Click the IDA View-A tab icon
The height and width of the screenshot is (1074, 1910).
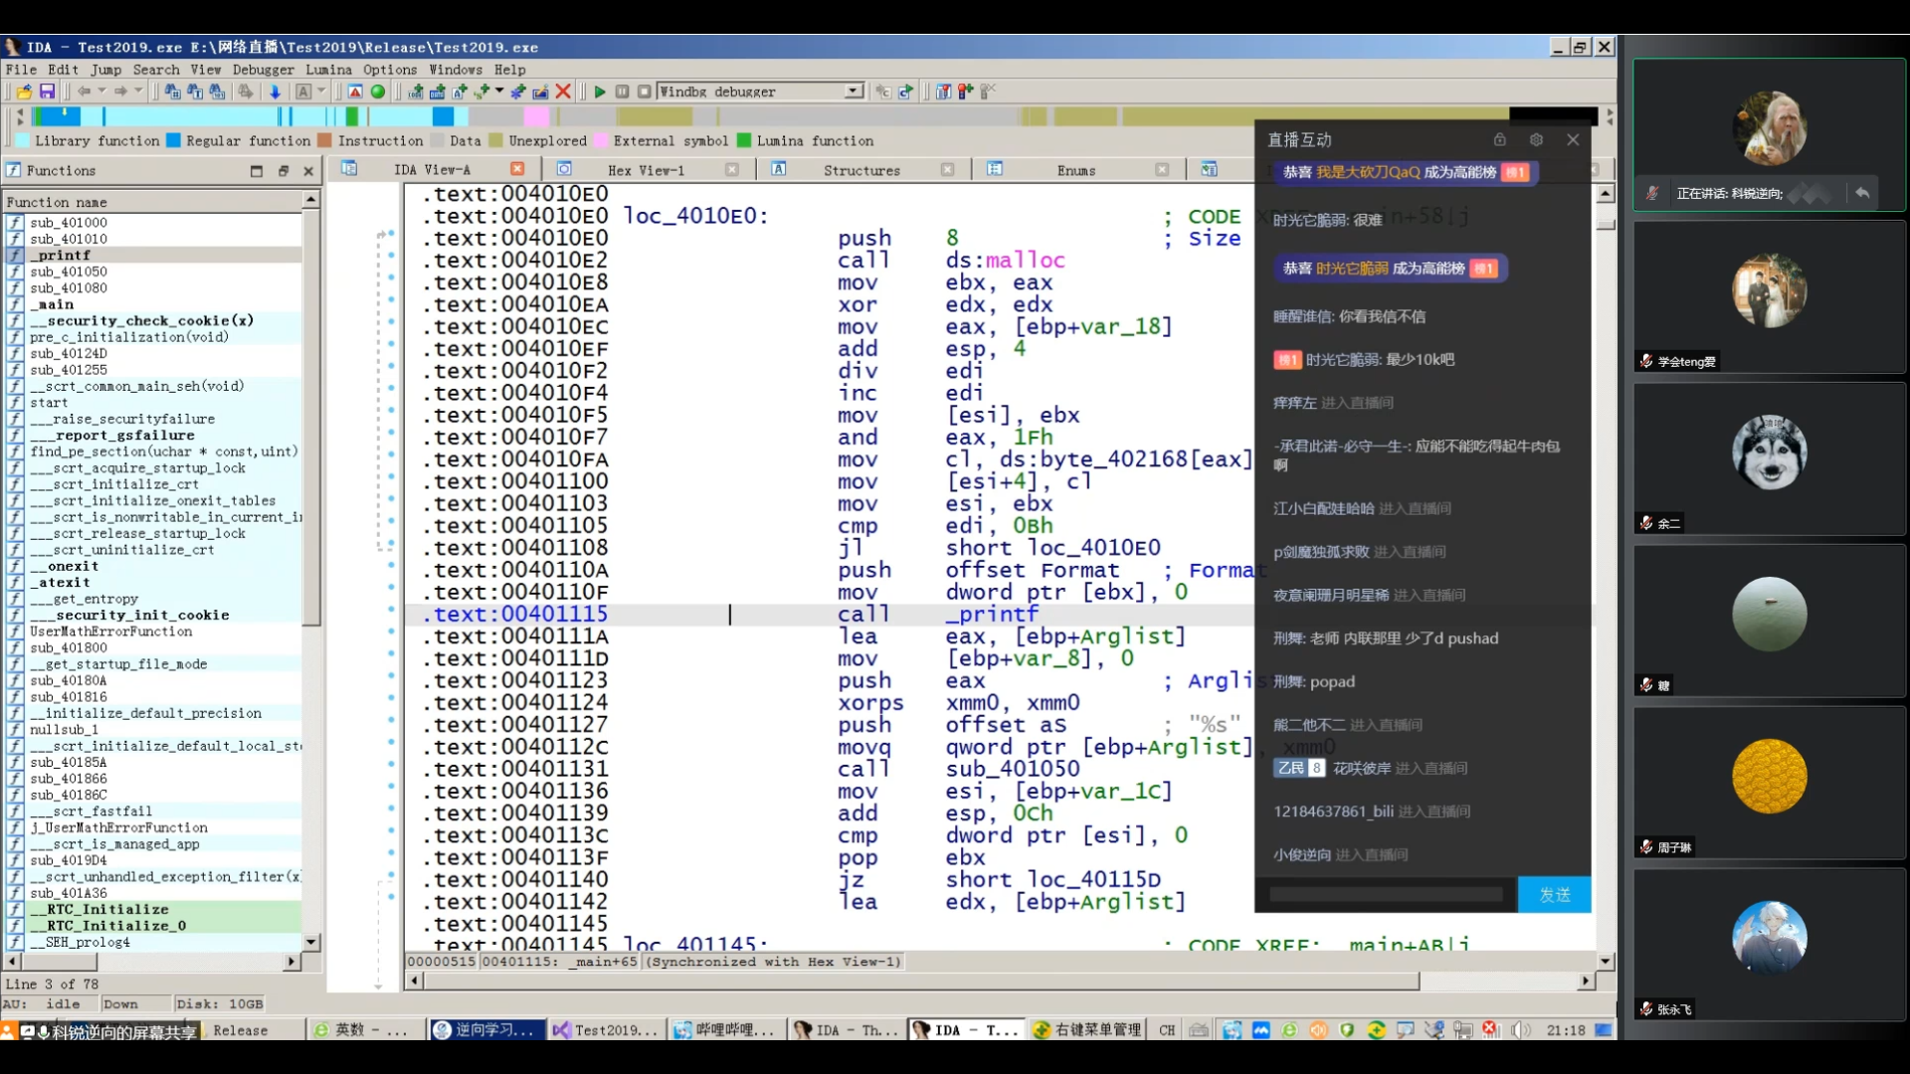point(349,169)
